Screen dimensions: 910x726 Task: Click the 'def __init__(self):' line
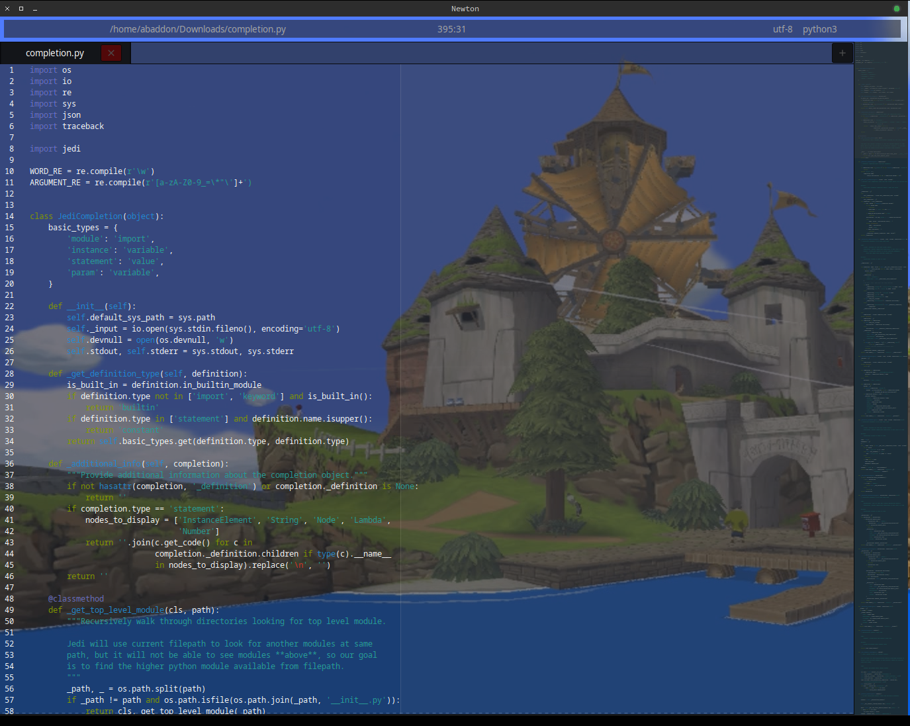click(x=92, y=306)
